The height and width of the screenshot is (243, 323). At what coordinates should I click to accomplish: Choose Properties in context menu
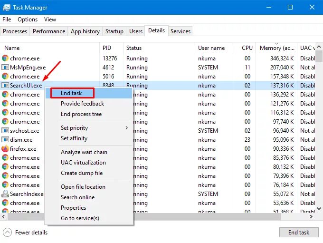coord(89,208)
